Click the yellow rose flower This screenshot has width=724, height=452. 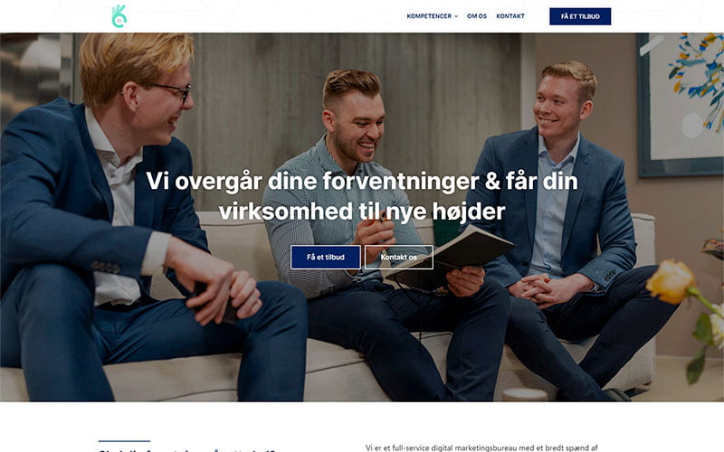671,281
